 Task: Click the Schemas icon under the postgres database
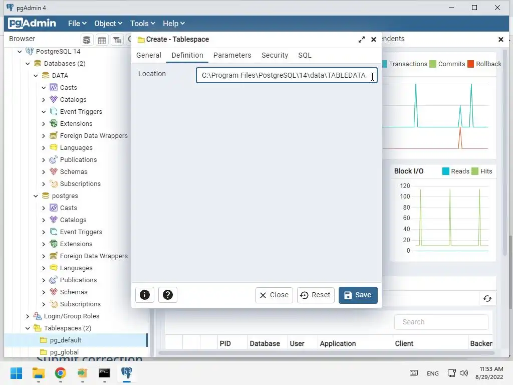53,292
